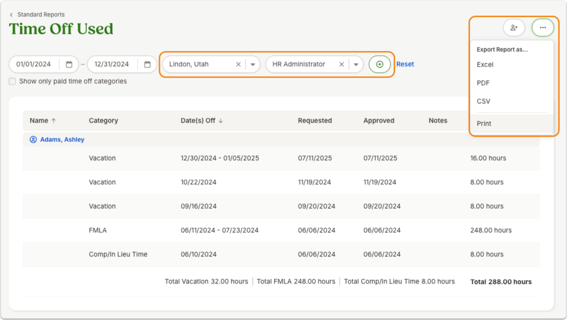Select the 09/16/2024 vacation date
The width and height of the screenshot is (567, 320).
point(198,206)
